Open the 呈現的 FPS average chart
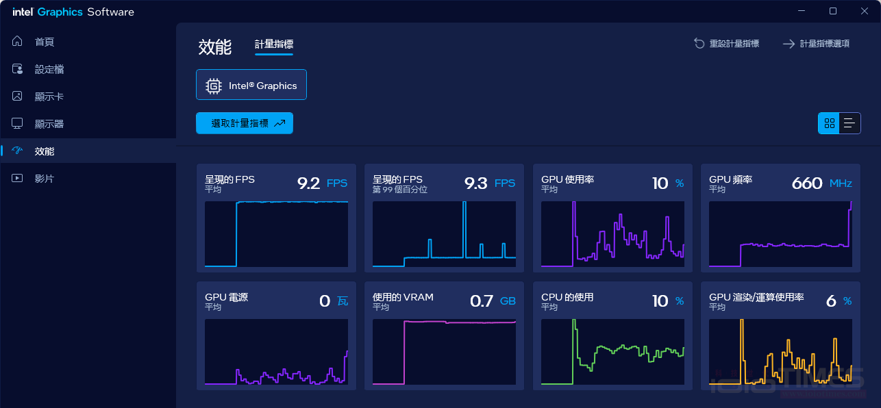The image size is (881, 408). point(276,218)
